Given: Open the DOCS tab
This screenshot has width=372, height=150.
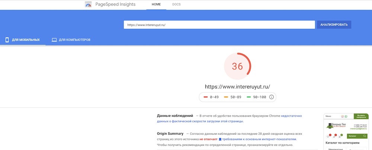Looking at the screenshot, I should click(x=176, y=4).
